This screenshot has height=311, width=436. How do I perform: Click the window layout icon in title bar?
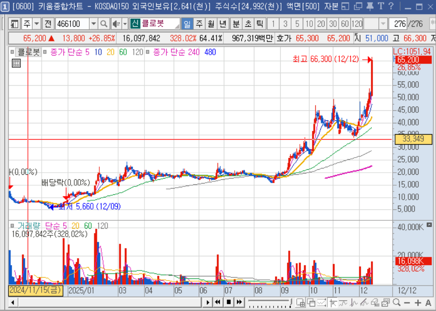pyautogui.click(x=346, y=6)
